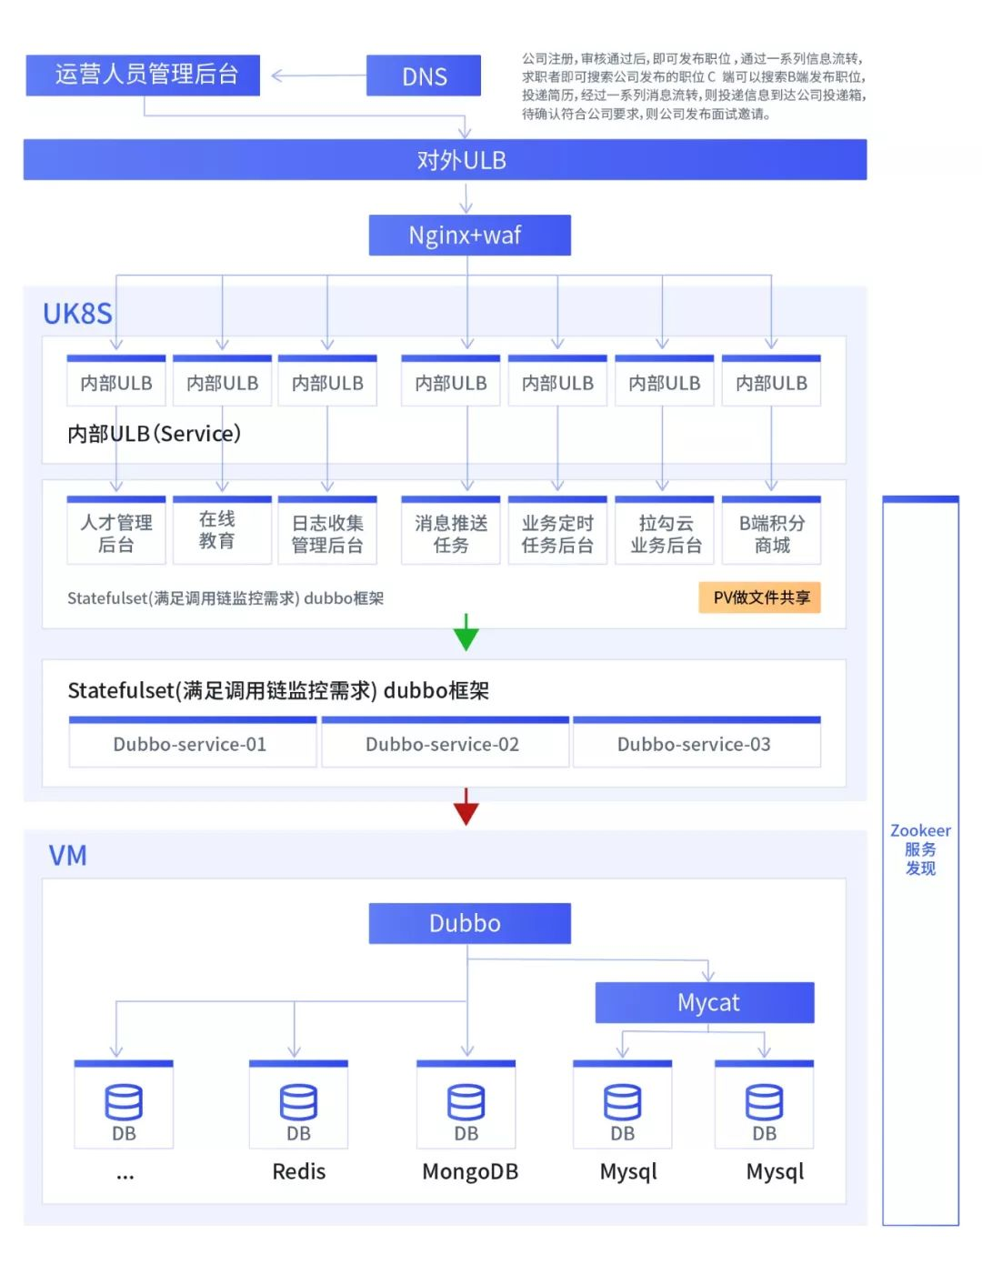Click the blue Dubbo box in VM section

469,924
